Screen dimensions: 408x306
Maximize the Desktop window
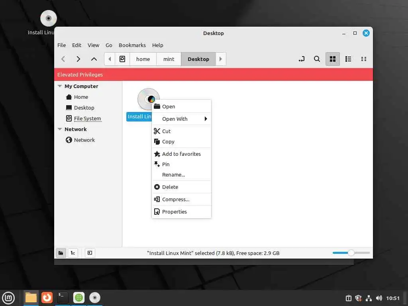tap(355, 33)
